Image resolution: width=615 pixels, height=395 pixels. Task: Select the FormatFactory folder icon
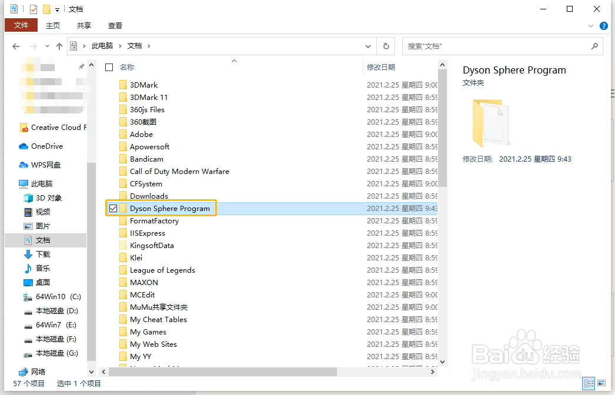point(123,221)
